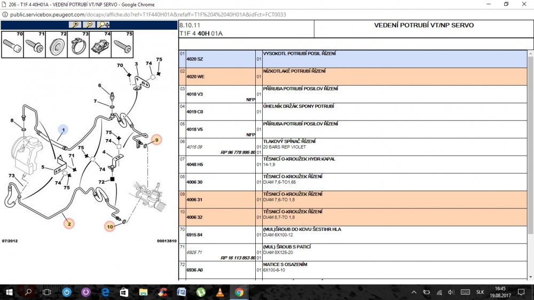This screenshot has width=534, height=300.
Task: Click the zoom reset/fit magnifier icon
Action: pos(103,25)
